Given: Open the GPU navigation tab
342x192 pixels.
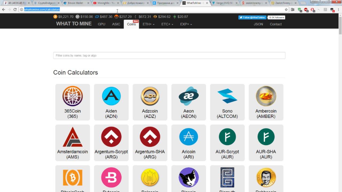Looking at the screenshot, I should click(102, 24).
